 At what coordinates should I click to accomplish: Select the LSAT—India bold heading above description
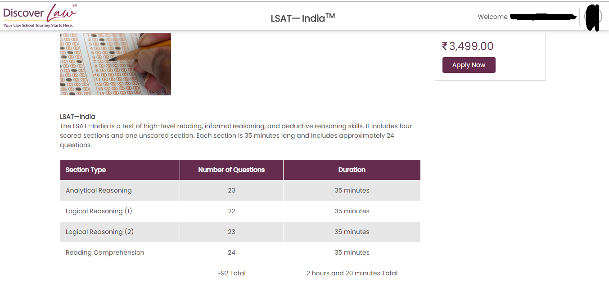tap(77, 116)
